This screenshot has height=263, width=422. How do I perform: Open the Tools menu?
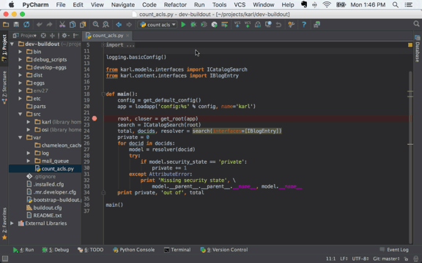click(219, 4)
